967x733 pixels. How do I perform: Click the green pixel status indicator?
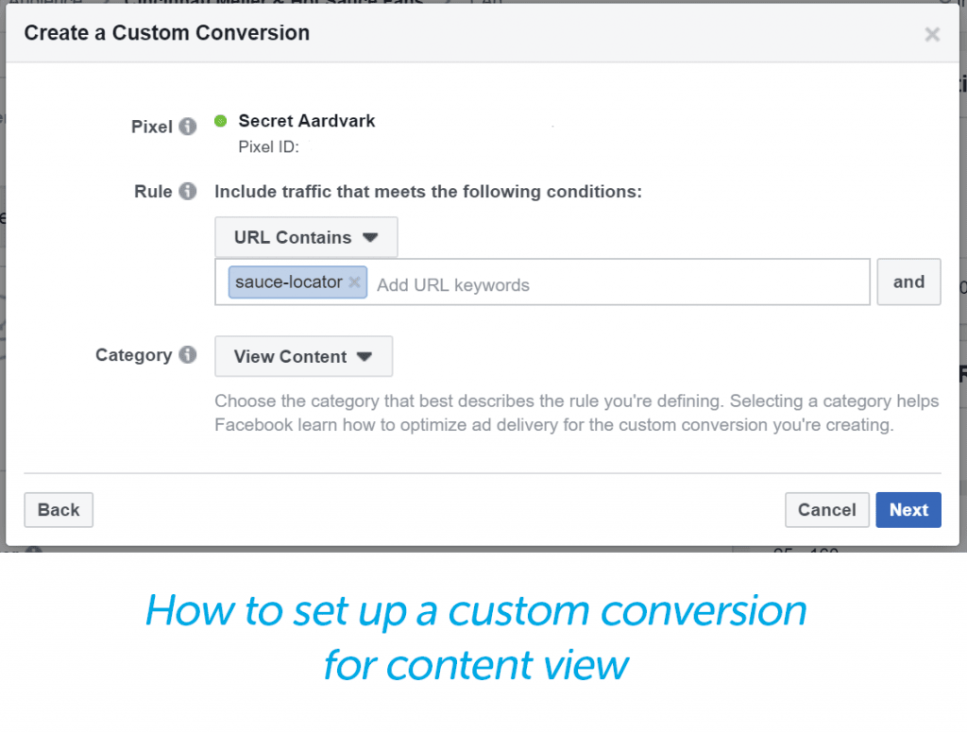pyautogui.click(x=220, y=120)
